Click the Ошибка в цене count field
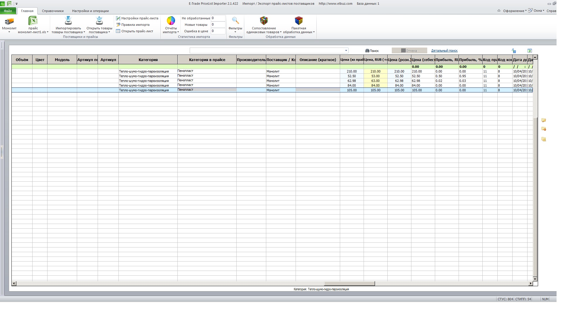The image size is (563, 317). coord(218,31)
